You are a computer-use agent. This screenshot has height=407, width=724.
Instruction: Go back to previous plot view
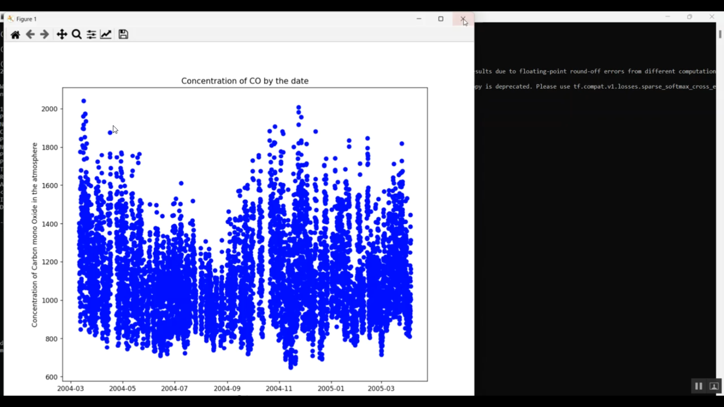pos(30,35)
